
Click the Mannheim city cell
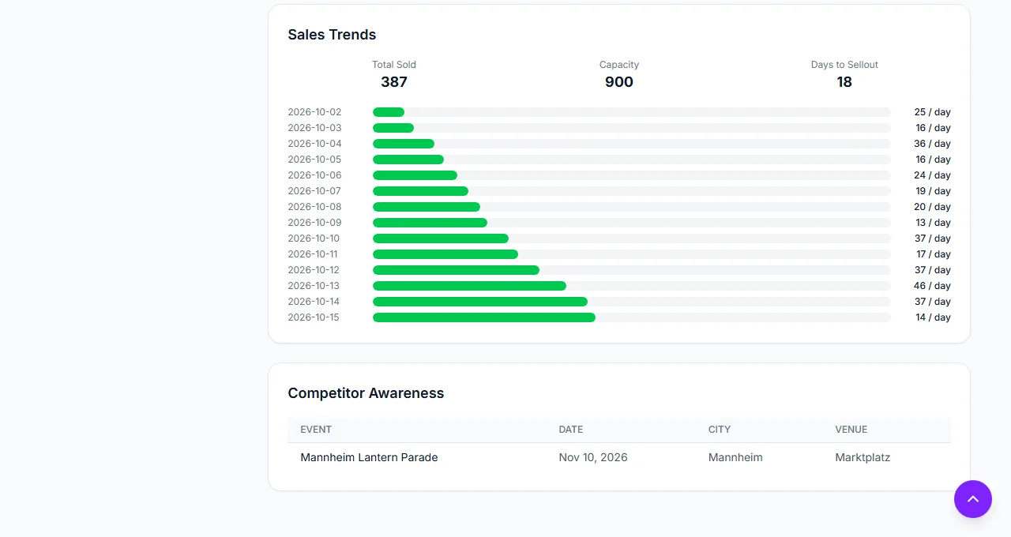[x=735, y=457]
